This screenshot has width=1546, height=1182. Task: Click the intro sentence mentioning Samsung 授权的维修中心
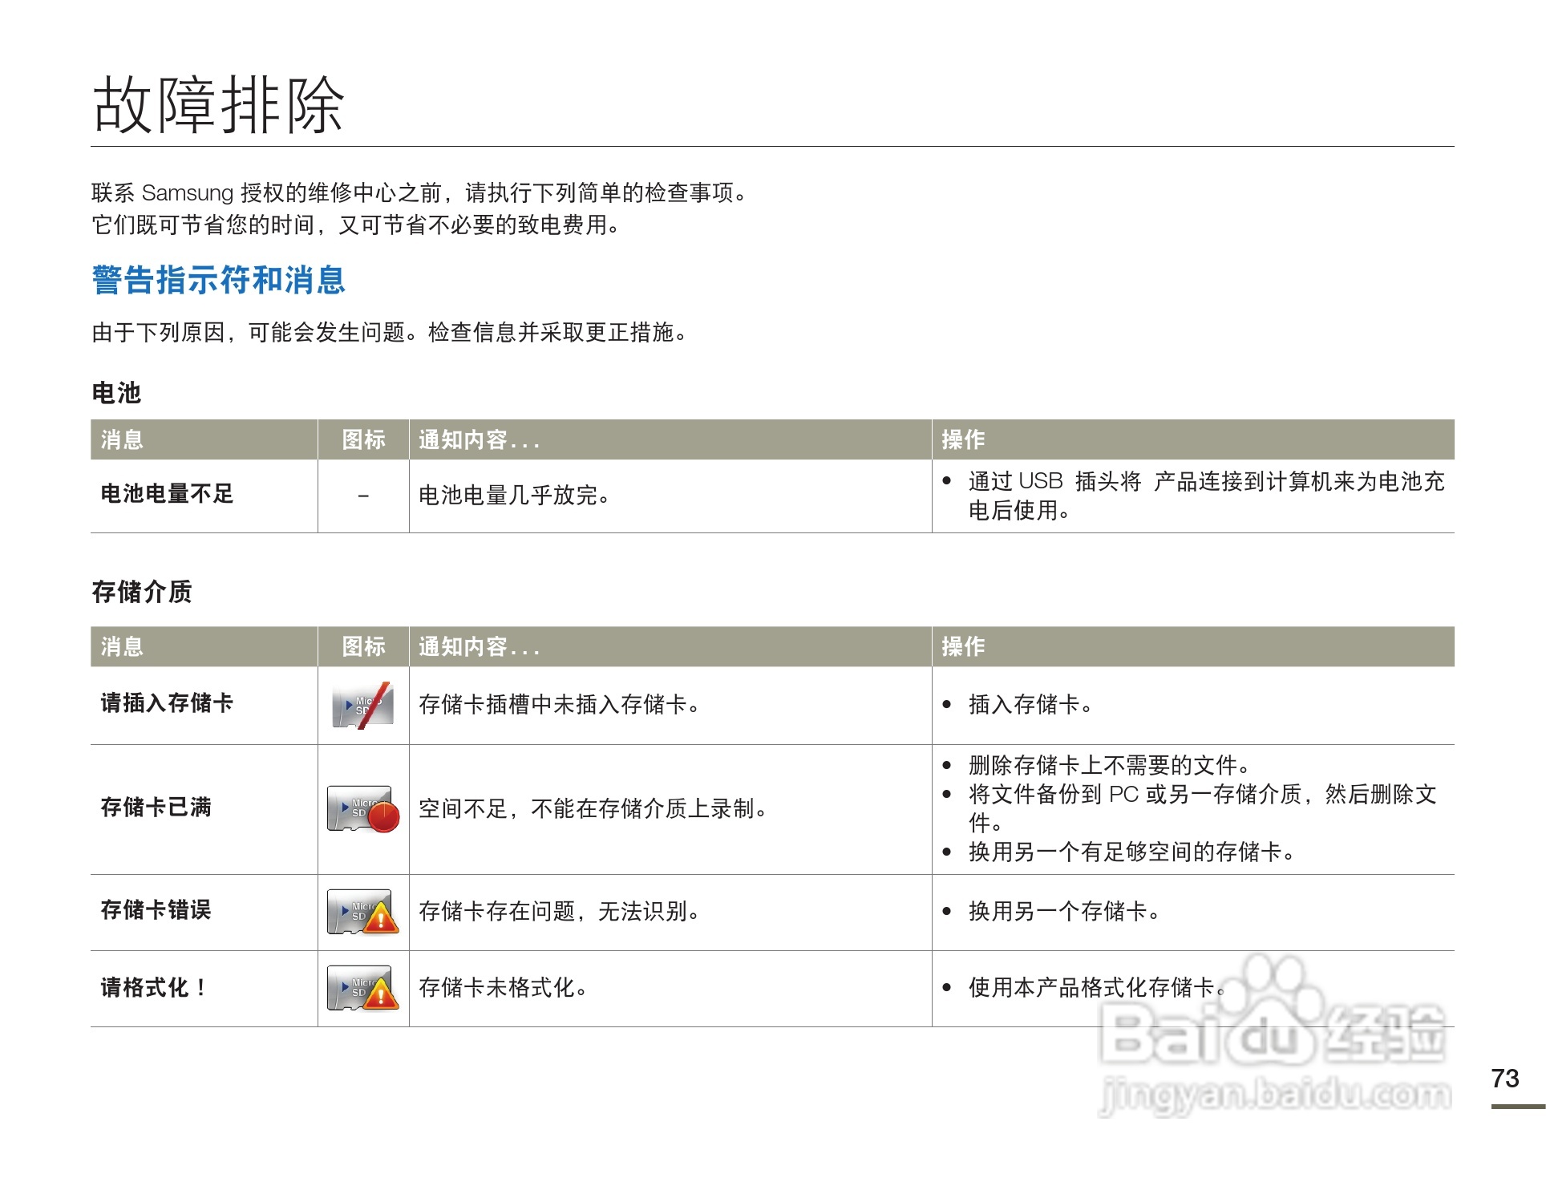[x=421, y=193]
